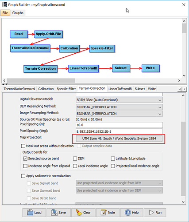Enable DEM output band checkbox
Image resolution: width=189 pixels, height=222 pixels.
(x=75, y=159)
